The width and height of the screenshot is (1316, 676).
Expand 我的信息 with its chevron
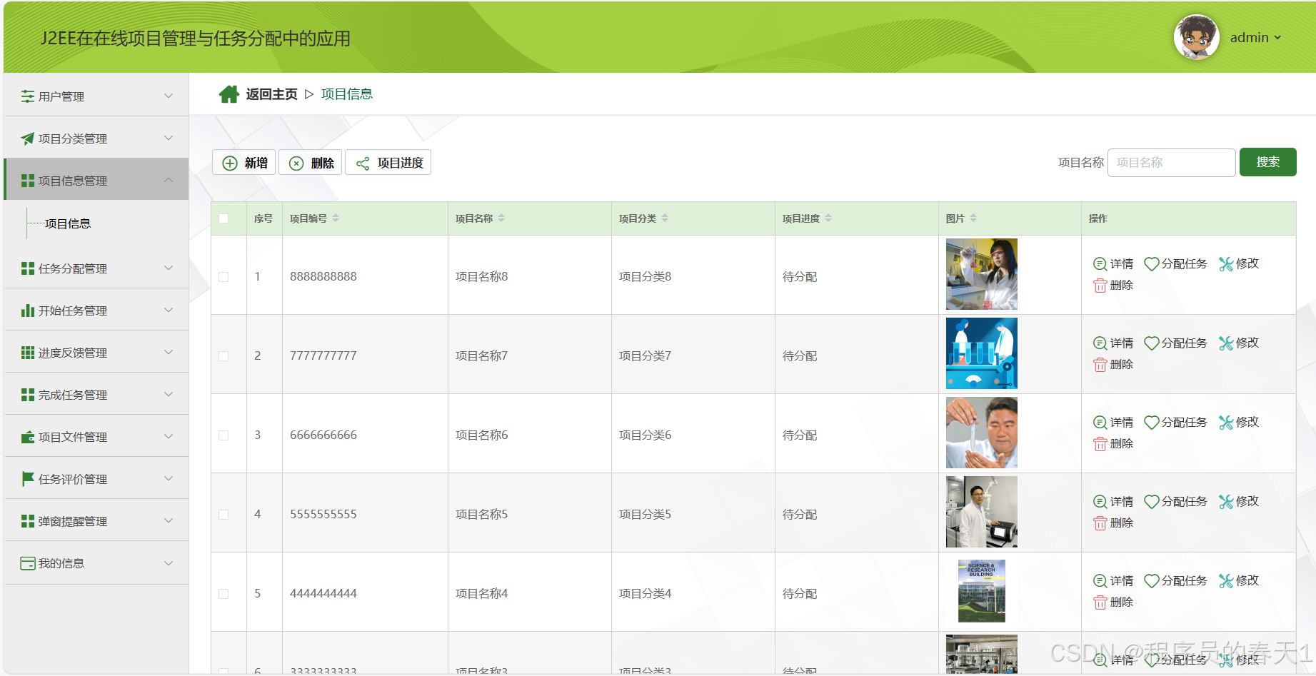[x=169, y=563]
